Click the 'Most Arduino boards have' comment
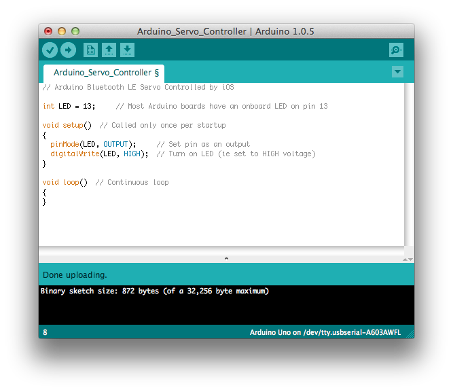 221,107
